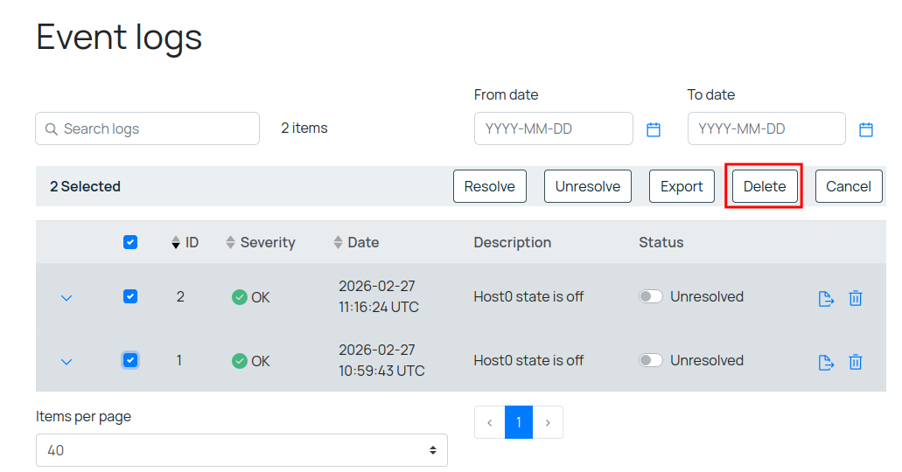Delete event log entry 2 trash icon

pyautogui.click(x=856, y=298)
